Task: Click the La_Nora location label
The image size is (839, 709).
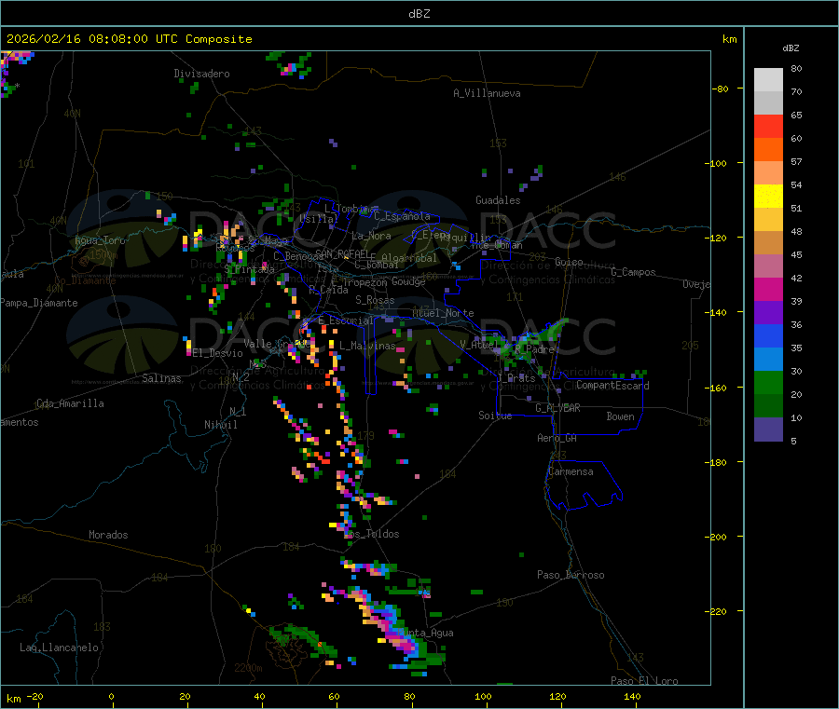Action: [x=371, y=236]
